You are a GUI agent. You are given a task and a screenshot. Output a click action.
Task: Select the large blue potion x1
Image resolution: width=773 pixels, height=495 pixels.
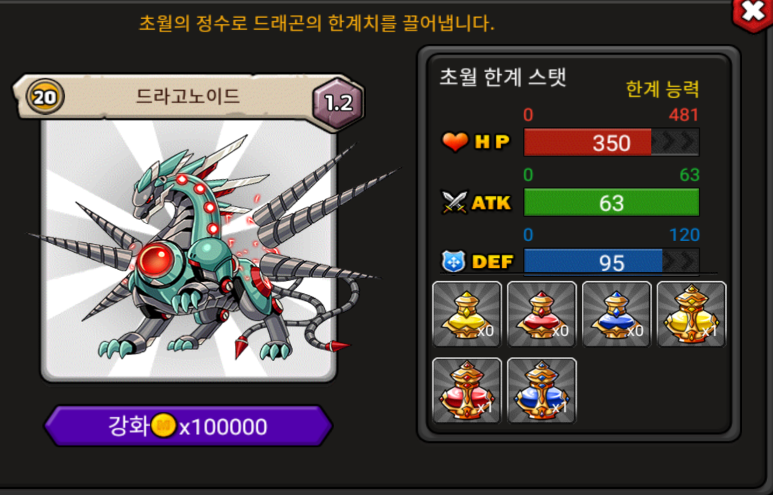point(542,391)
